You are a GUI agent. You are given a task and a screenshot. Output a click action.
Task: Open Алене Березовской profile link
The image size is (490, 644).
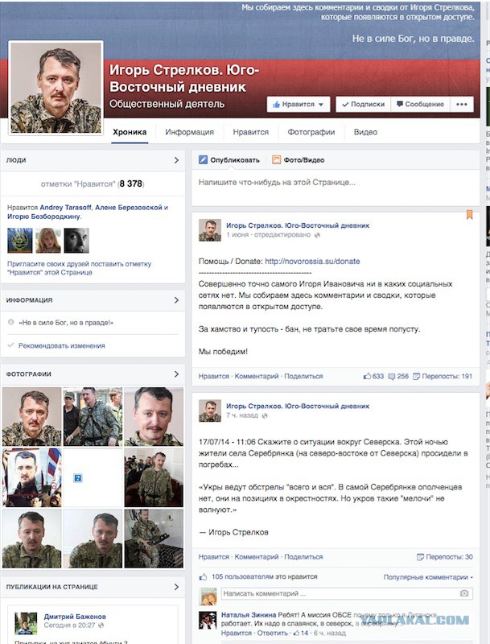129,208
